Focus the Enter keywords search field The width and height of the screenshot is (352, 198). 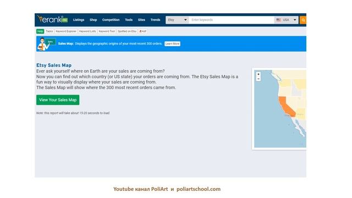point(232,20)
